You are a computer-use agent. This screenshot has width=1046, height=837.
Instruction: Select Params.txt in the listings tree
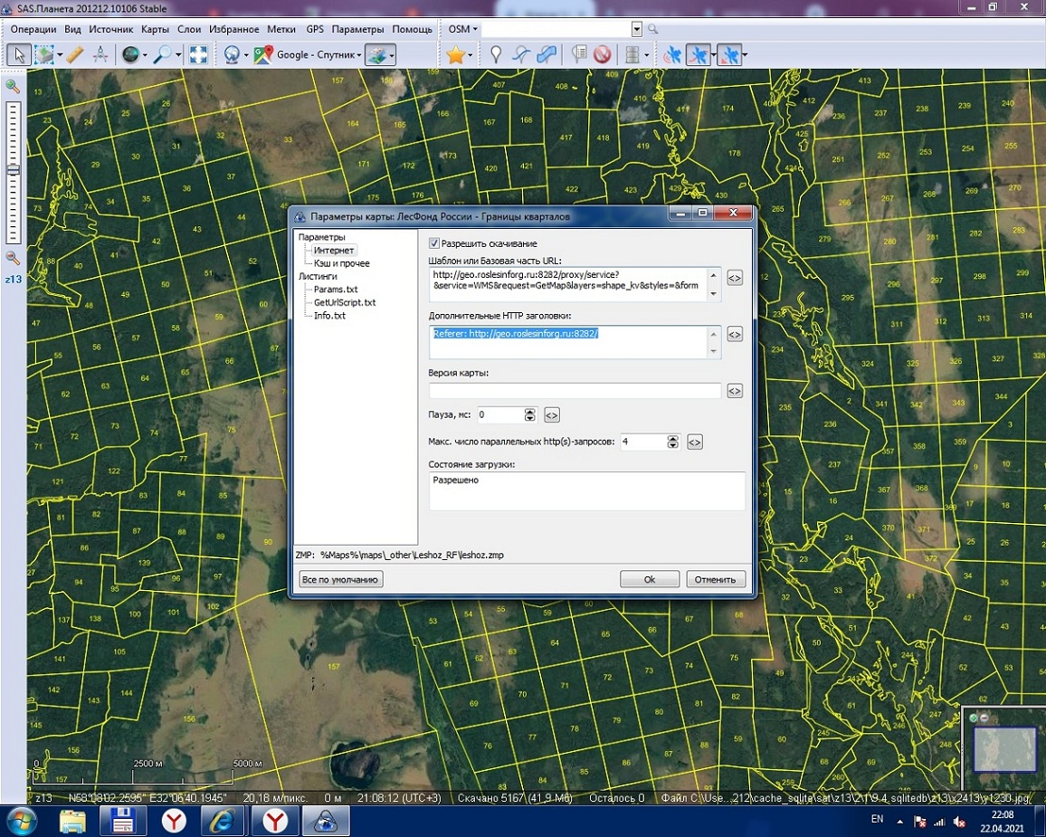336,290
